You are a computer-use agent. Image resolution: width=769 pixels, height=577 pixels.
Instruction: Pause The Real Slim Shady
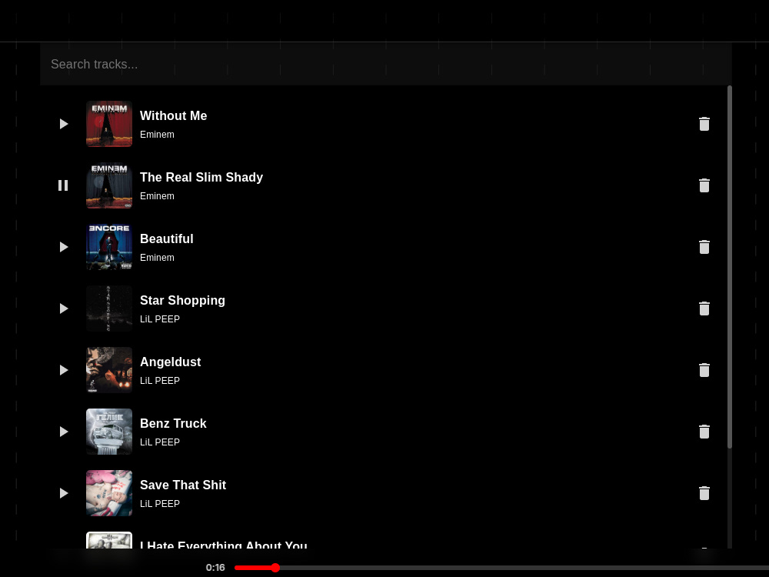63,185
